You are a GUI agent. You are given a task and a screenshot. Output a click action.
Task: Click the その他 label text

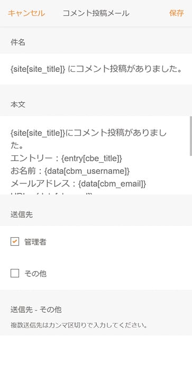click(35, 274)
